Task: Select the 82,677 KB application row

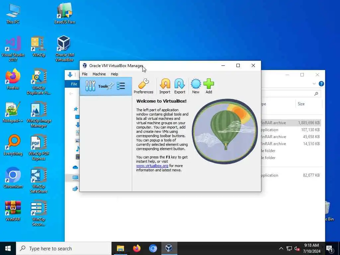Action: (291, 175)
